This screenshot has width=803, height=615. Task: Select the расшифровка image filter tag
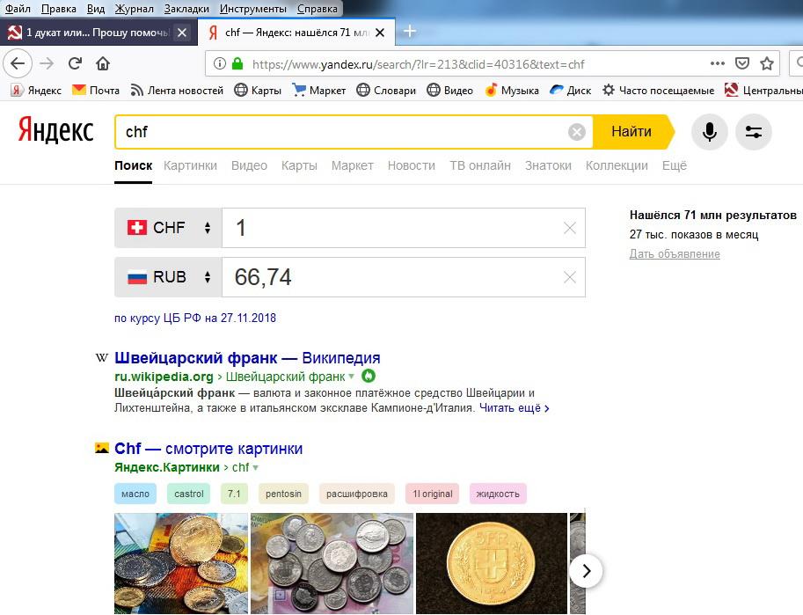point(356,494)
